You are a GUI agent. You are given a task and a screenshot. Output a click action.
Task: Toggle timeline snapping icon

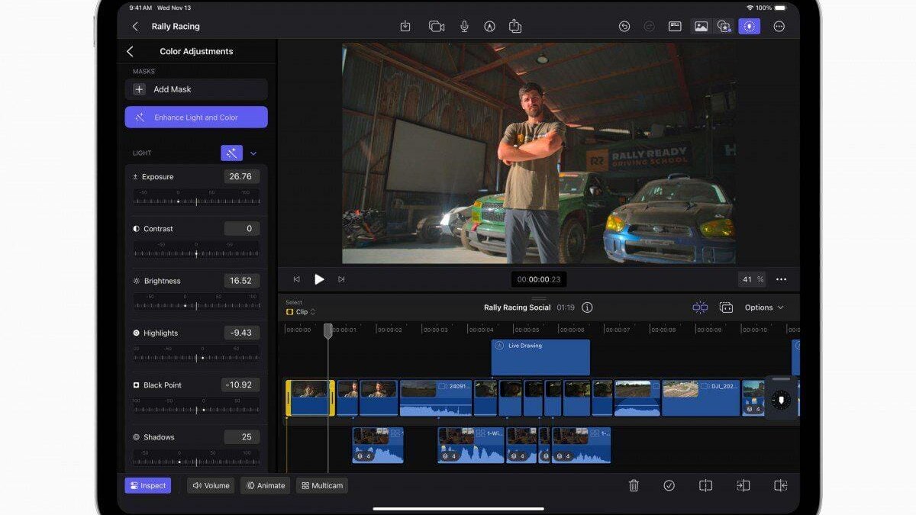pos(700,307)
